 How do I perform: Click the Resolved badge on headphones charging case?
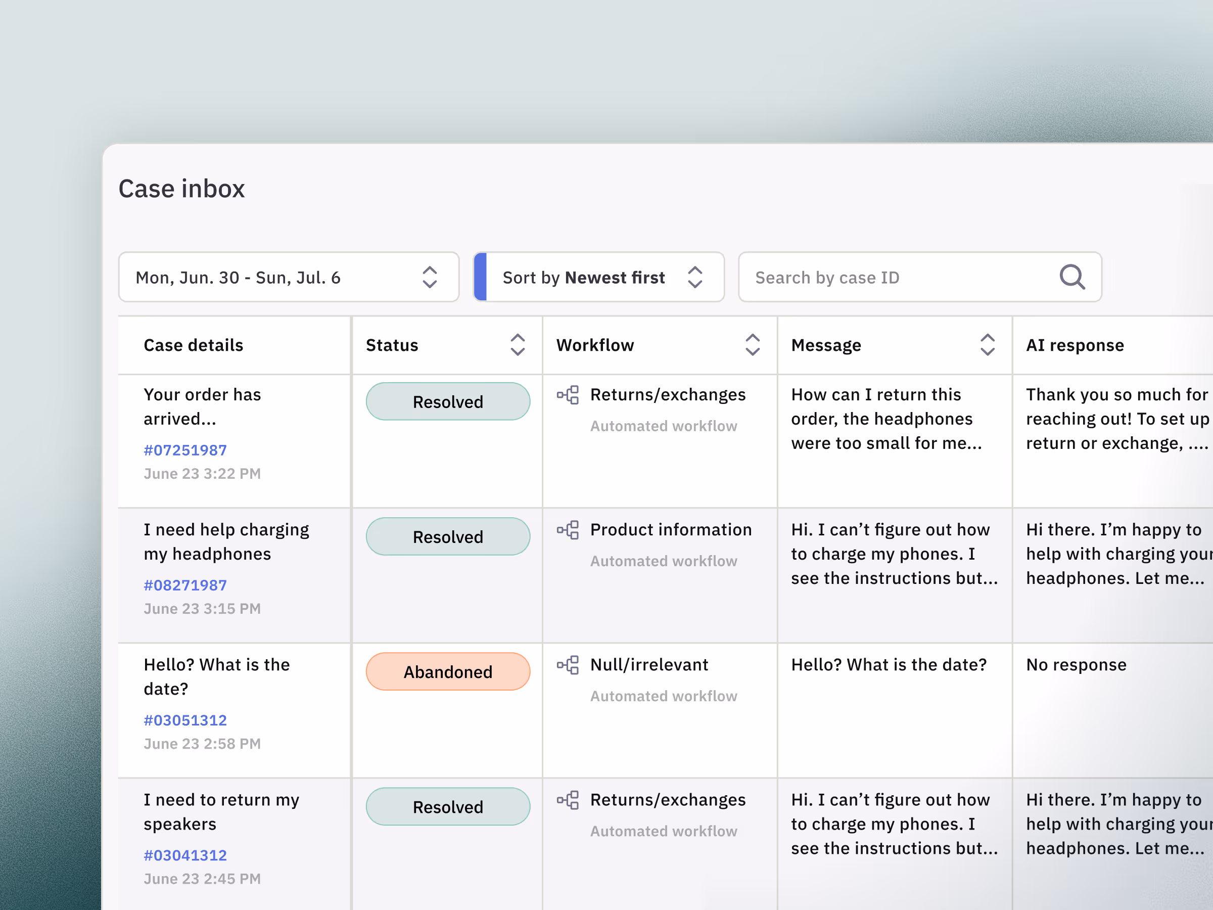click(447, 536)
